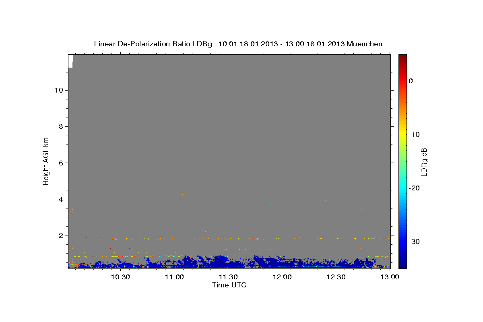Pick the dark blue bottom of colorbar
483x322 pixels.
coord(402,264)
